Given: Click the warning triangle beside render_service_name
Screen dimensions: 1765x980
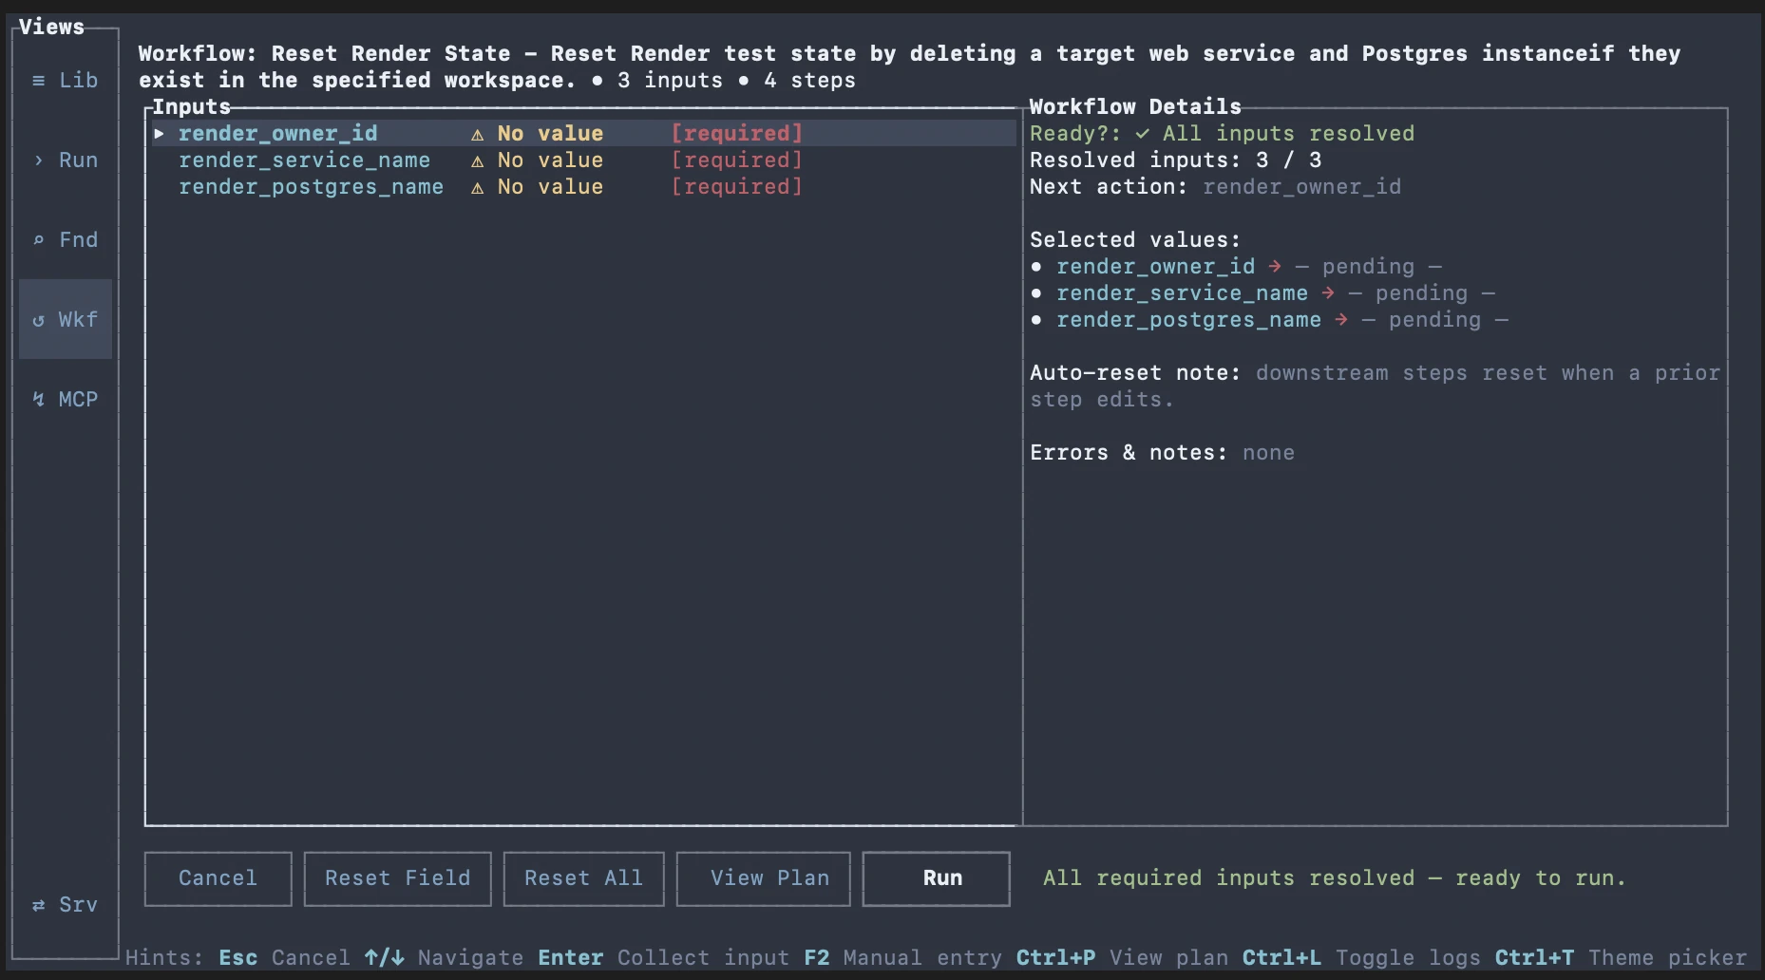Looking at the screenshot, I should pyautogui.click(x=478, y=160).
